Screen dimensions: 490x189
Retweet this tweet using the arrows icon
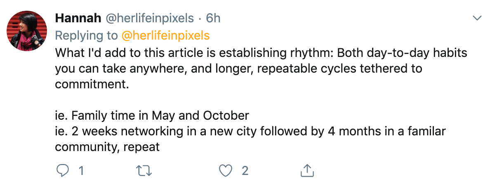pos(144,170)
